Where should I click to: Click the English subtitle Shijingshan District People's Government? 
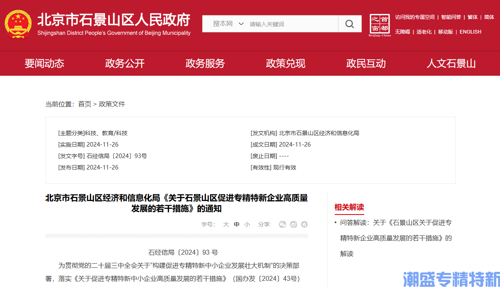(114, 33)
